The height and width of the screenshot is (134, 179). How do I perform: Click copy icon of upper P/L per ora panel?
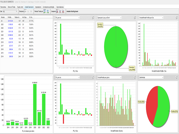[x=93, y=18]
